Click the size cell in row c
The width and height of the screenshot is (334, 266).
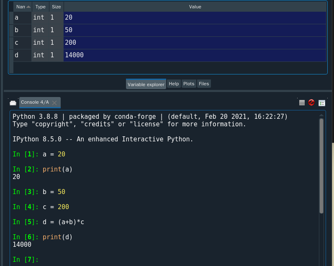pyautogui.click(x=56, y=43)
